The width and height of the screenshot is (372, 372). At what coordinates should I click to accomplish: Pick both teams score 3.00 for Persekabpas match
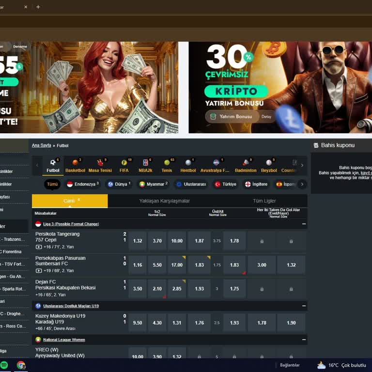coord(262,265)
